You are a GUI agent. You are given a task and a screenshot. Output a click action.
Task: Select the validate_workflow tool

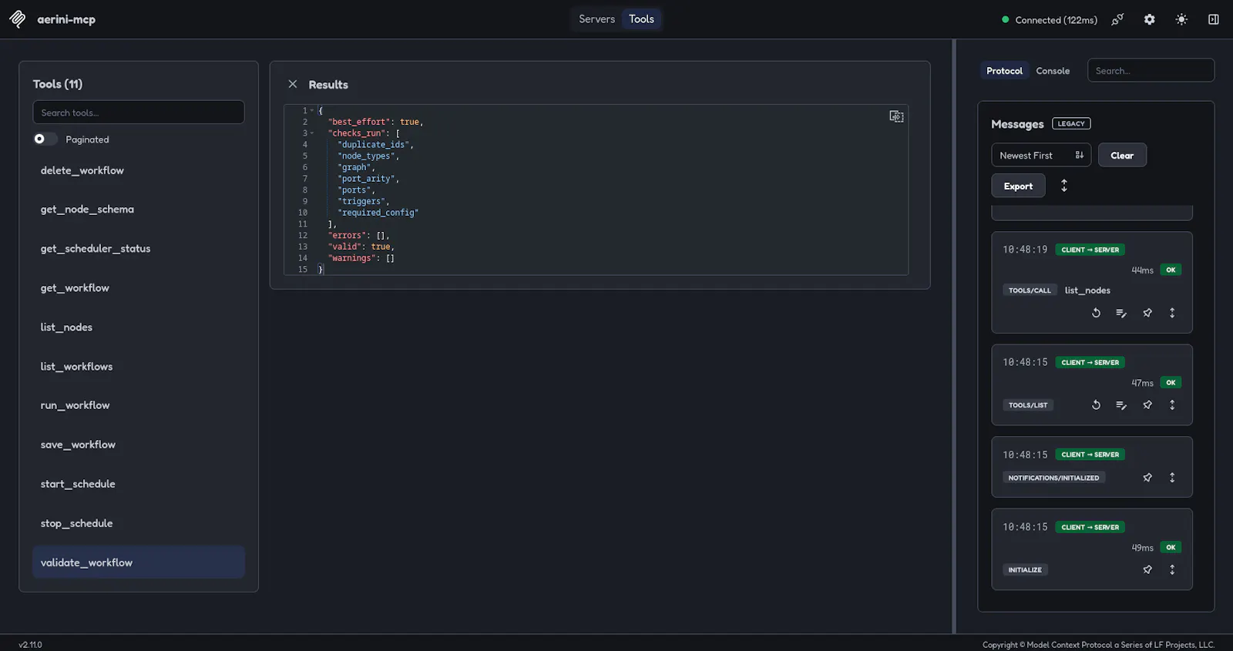[x=139, y=562]
